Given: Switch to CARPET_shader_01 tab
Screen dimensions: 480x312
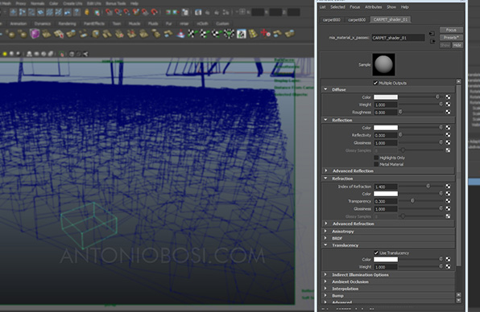Looking at the screenshot, I should click(391, 19).
